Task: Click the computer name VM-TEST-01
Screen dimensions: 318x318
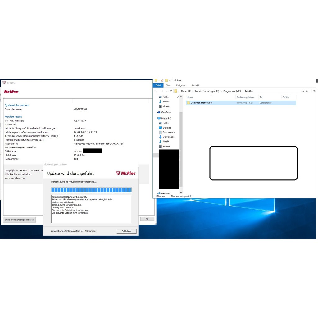Action: point(80,109)
